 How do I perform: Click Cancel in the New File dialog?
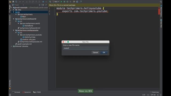coord(95,53)
